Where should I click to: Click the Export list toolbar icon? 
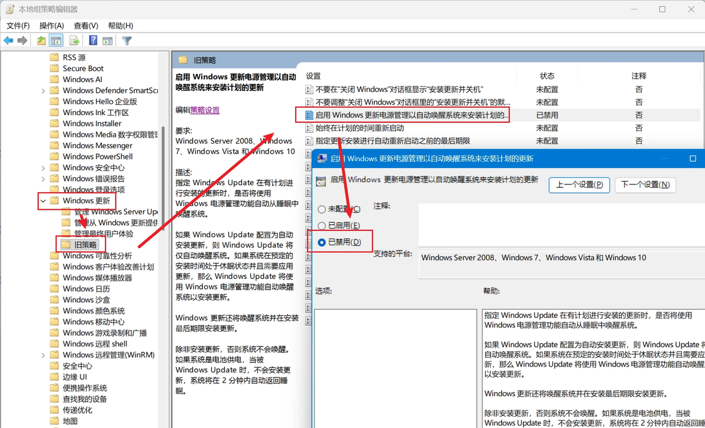tap(74, 41)
